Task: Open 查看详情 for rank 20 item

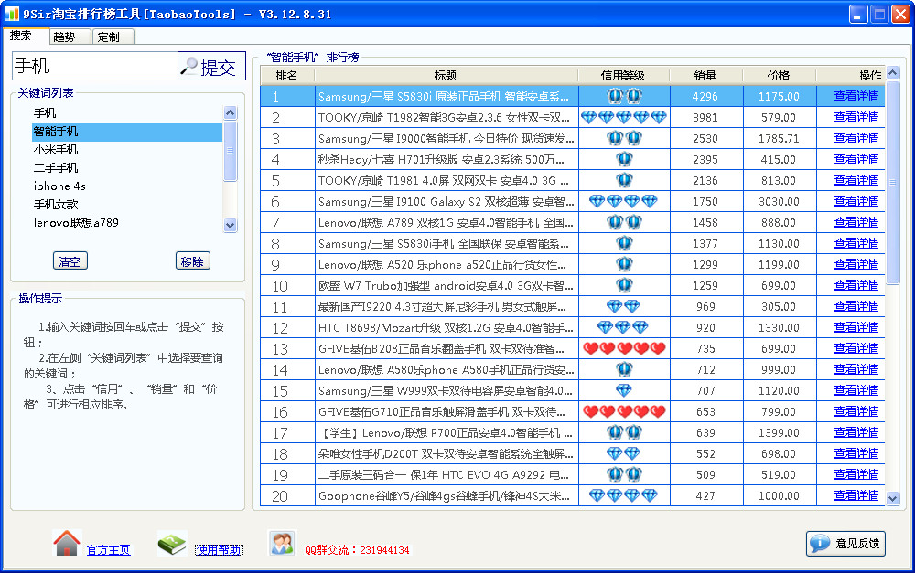Action: pyautogui.click(x=856, y=495)
